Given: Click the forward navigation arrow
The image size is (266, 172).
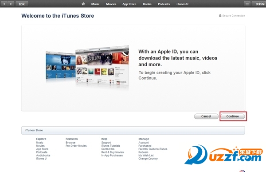Looking at the screenshot, I should (11, 4).
